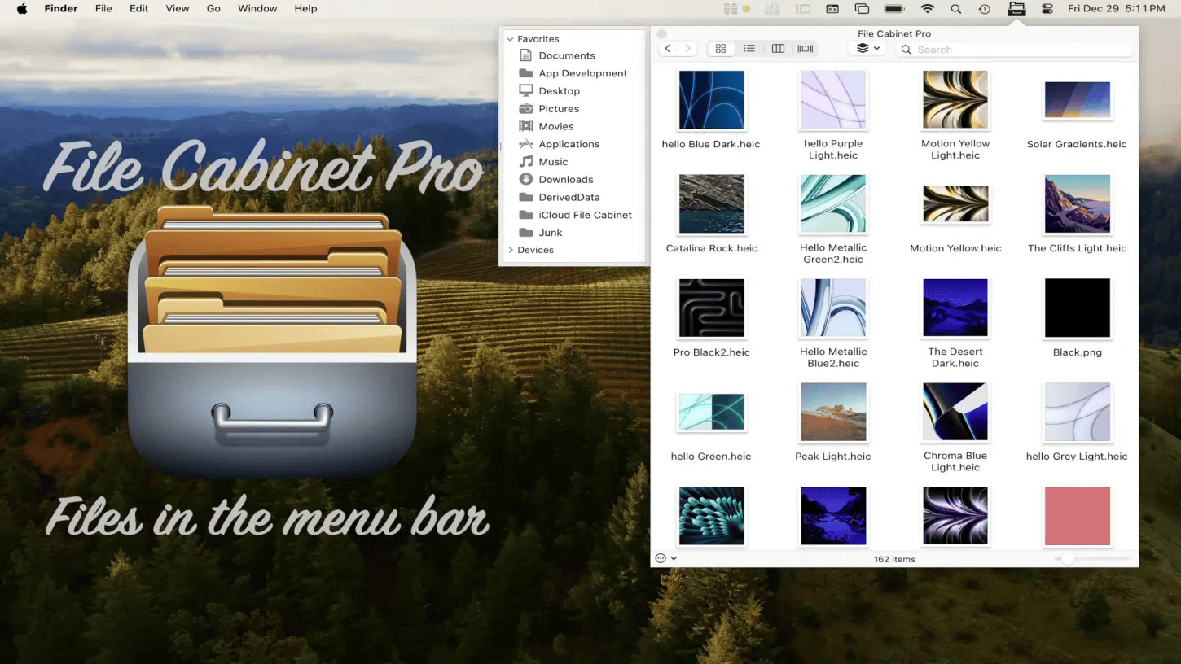The image size is (1181, 664).
Task: Switch to column view
Action: [x=778, y=49]
